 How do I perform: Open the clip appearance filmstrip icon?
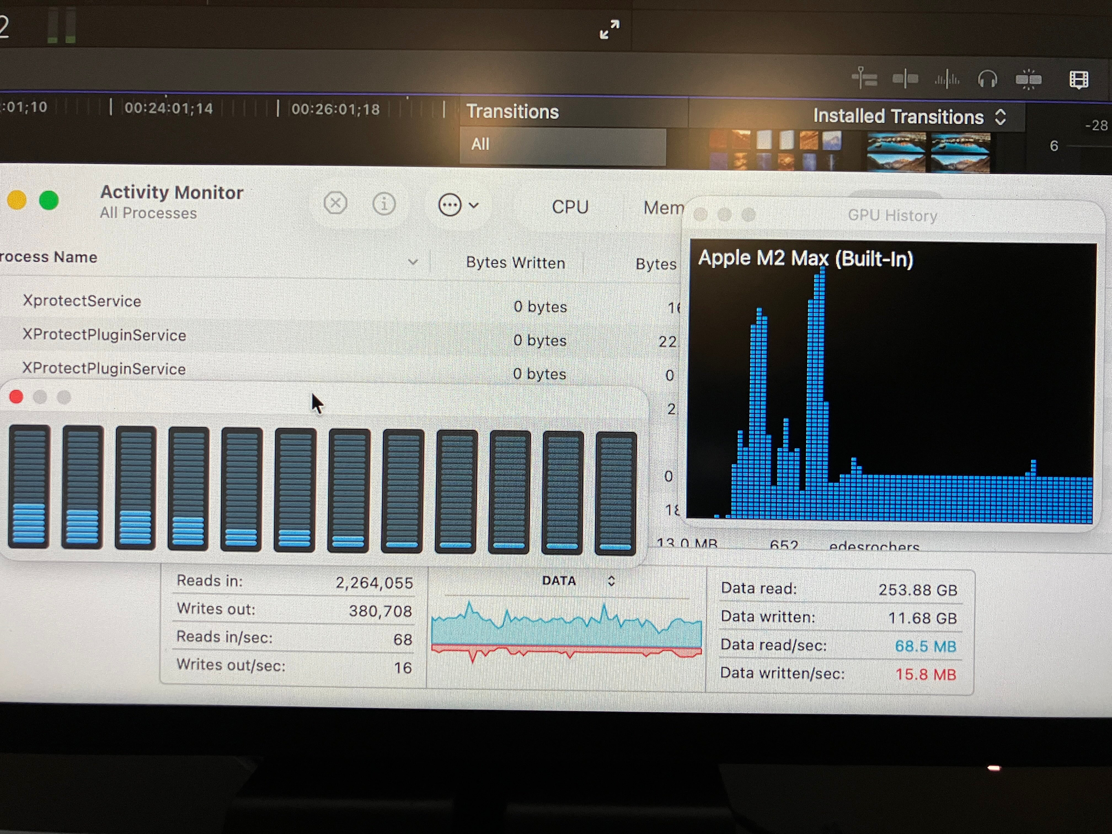tap(1079, 79)
